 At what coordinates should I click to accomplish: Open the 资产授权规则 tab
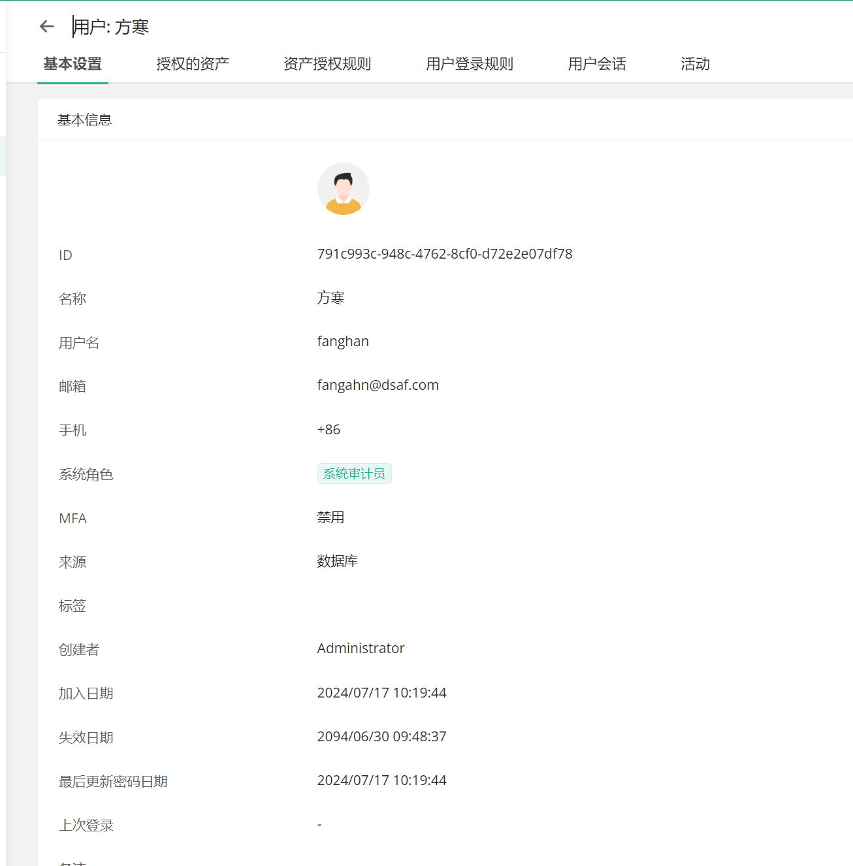point(327,64)
